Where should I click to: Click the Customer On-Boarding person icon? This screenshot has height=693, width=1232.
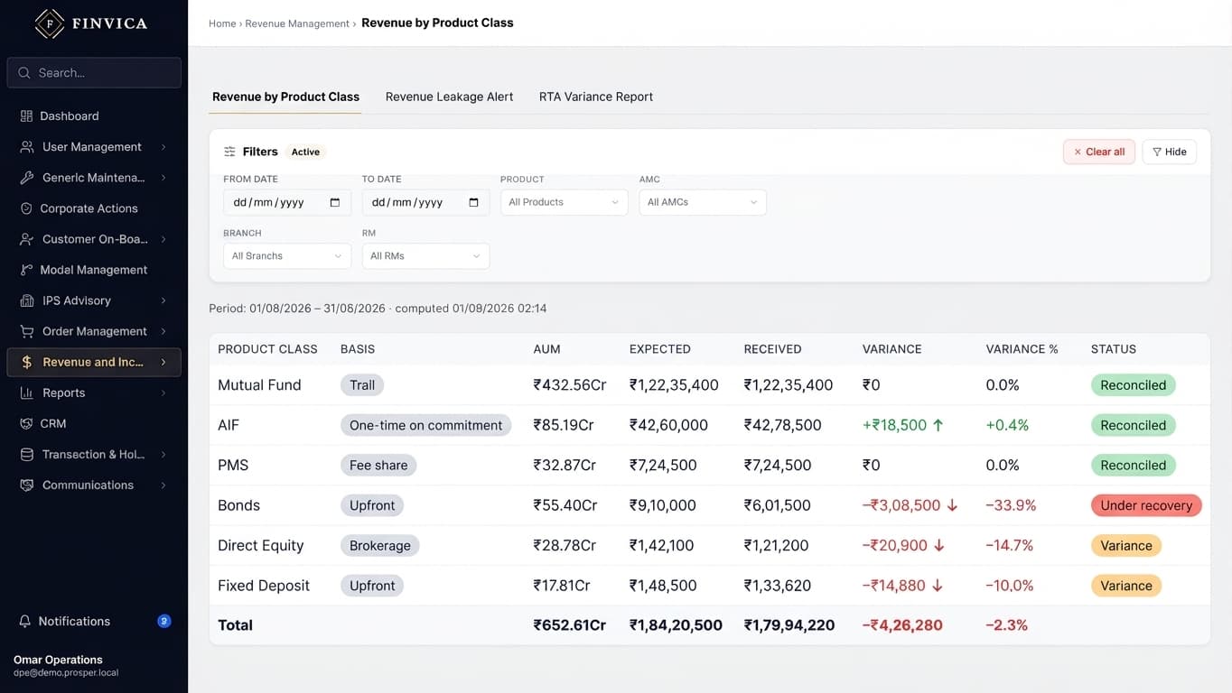click(x=27, y=239)
